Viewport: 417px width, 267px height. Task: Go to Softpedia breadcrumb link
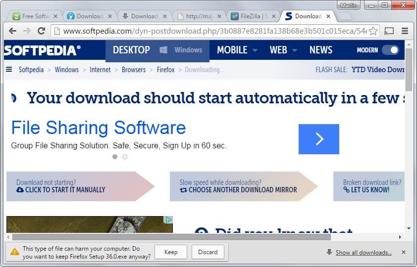tap(31, 70)
